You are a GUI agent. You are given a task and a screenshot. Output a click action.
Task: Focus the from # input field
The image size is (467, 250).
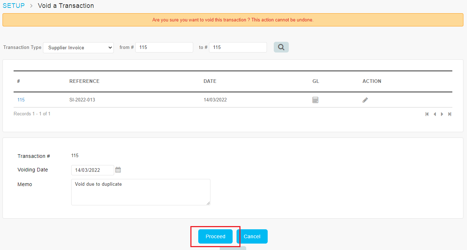pos(164,47)
